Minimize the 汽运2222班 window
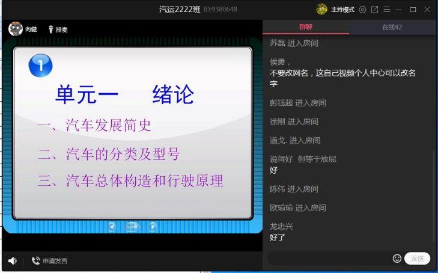Viewport: 438px width, 273px height. click(399, 10)
